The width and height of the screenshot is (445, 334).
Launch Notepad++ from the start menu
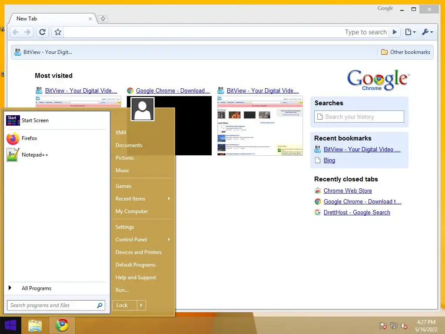tap(56, 155)
